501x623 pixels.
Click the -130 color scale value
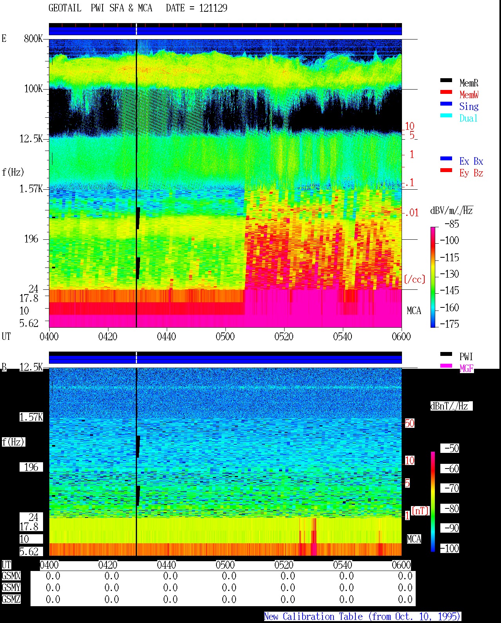coord(449,274)
